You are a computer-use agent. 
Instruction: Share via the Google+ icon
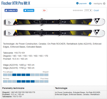click(45, 10)
